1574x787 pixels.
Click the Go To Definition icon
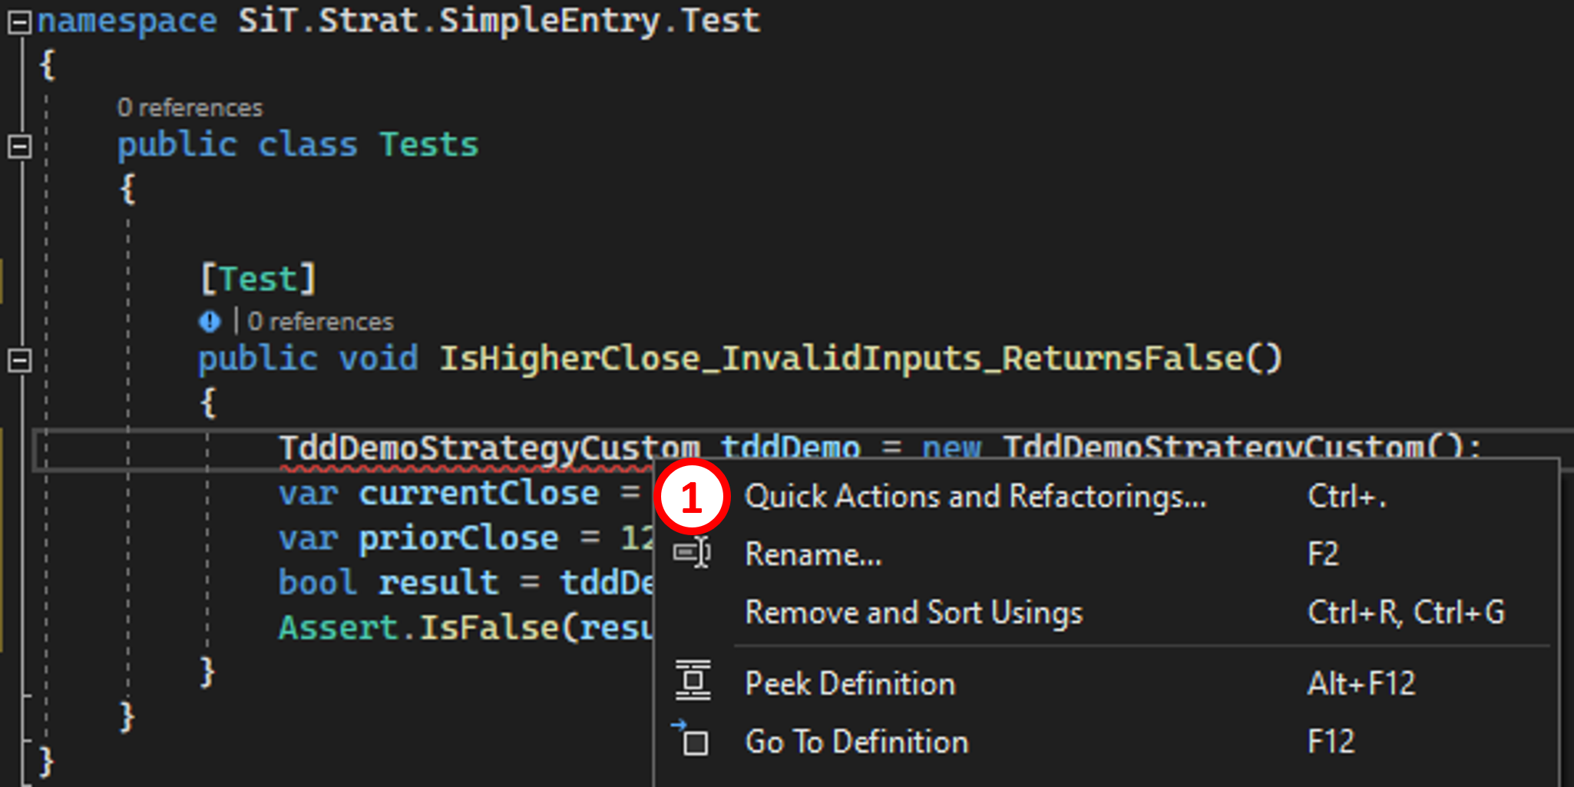(x=693, y=740)
